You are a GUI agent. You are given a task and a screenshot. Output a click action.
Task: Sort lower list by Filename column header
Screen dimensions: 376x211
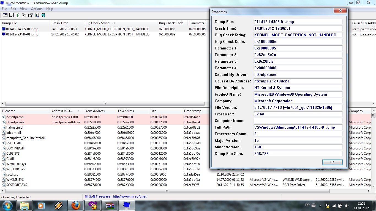(25, 111)
